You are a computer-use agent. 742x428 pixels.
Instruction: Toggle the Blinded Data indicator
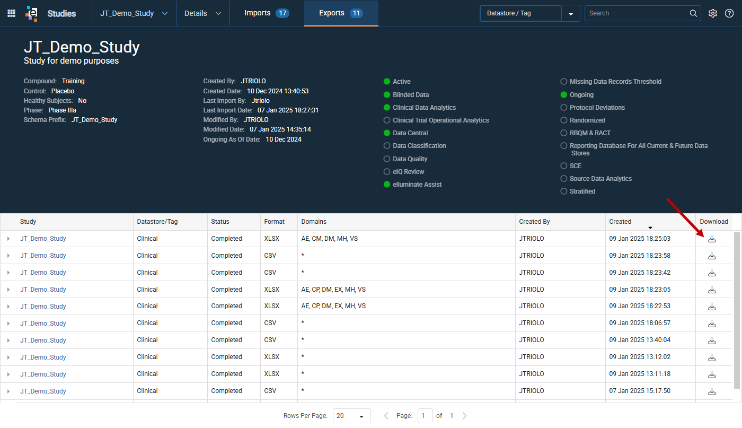(x=387, y=95)
